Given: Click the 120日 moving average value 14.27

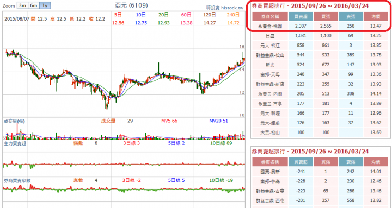Looking at the screenshot, I should pos(210,23).
